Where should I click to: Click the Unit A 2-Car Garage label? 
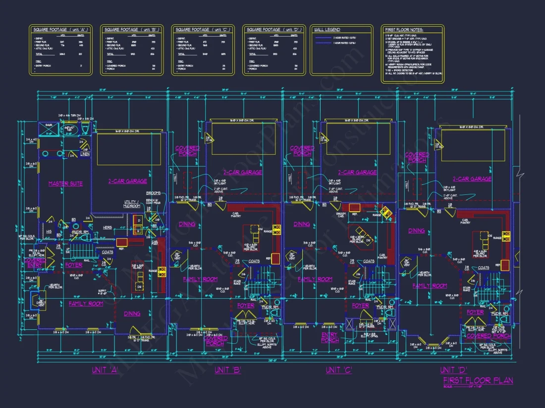click(127, 181)
